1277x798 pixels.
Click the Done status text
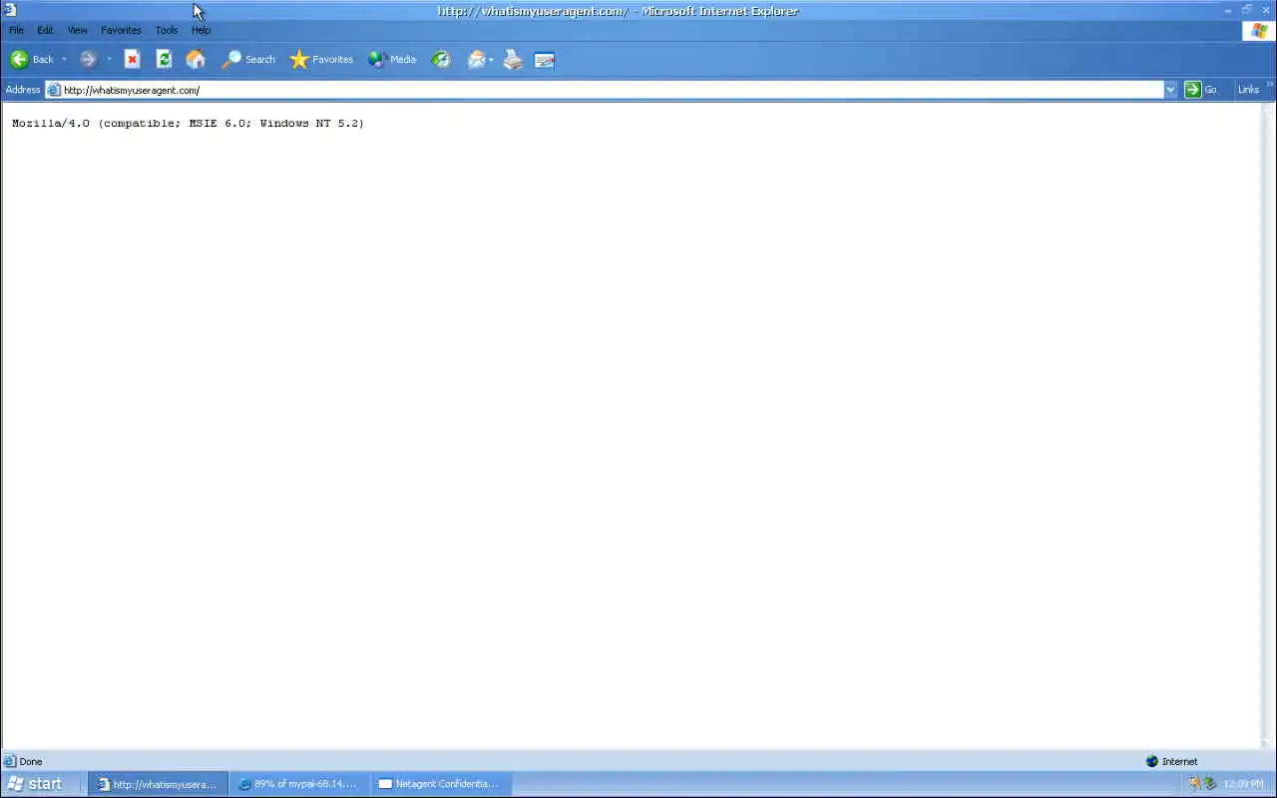[x=31, y=762]
